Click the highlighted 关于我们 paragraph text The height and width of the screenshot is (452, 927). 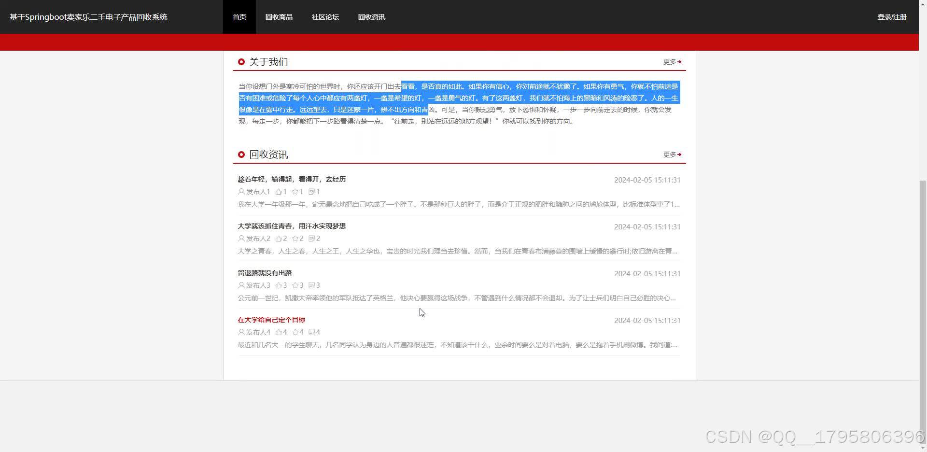pyautogui.click(x=459, y=98)
